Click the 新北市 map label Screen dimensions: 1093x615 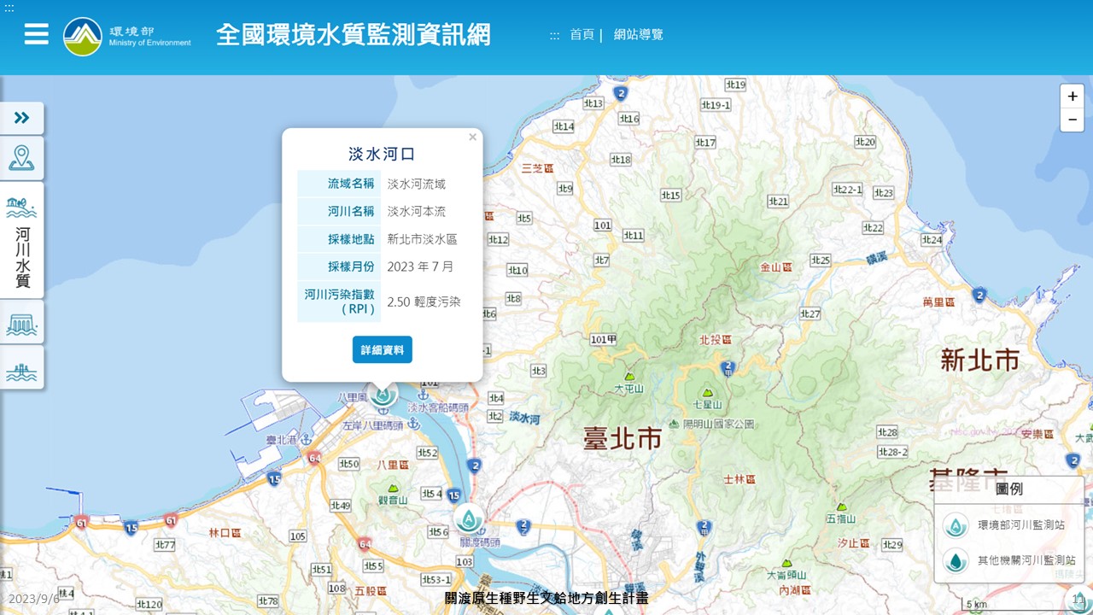point(979,360)
